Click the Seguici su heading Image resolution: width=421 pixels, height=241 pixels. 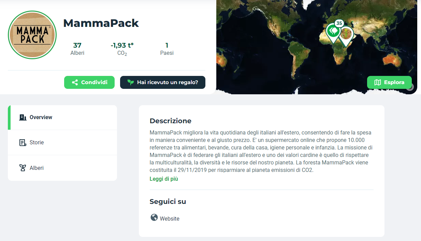click(x=168, y=202)
